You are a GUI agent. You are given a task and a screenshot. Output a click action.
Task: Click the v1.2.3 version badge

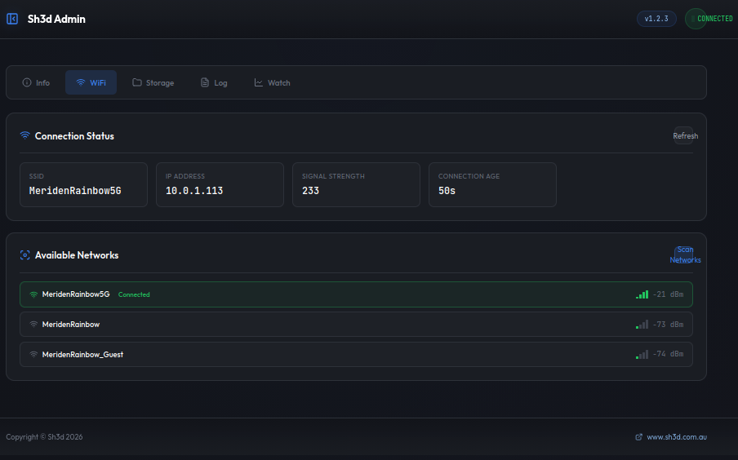point(656,19)
